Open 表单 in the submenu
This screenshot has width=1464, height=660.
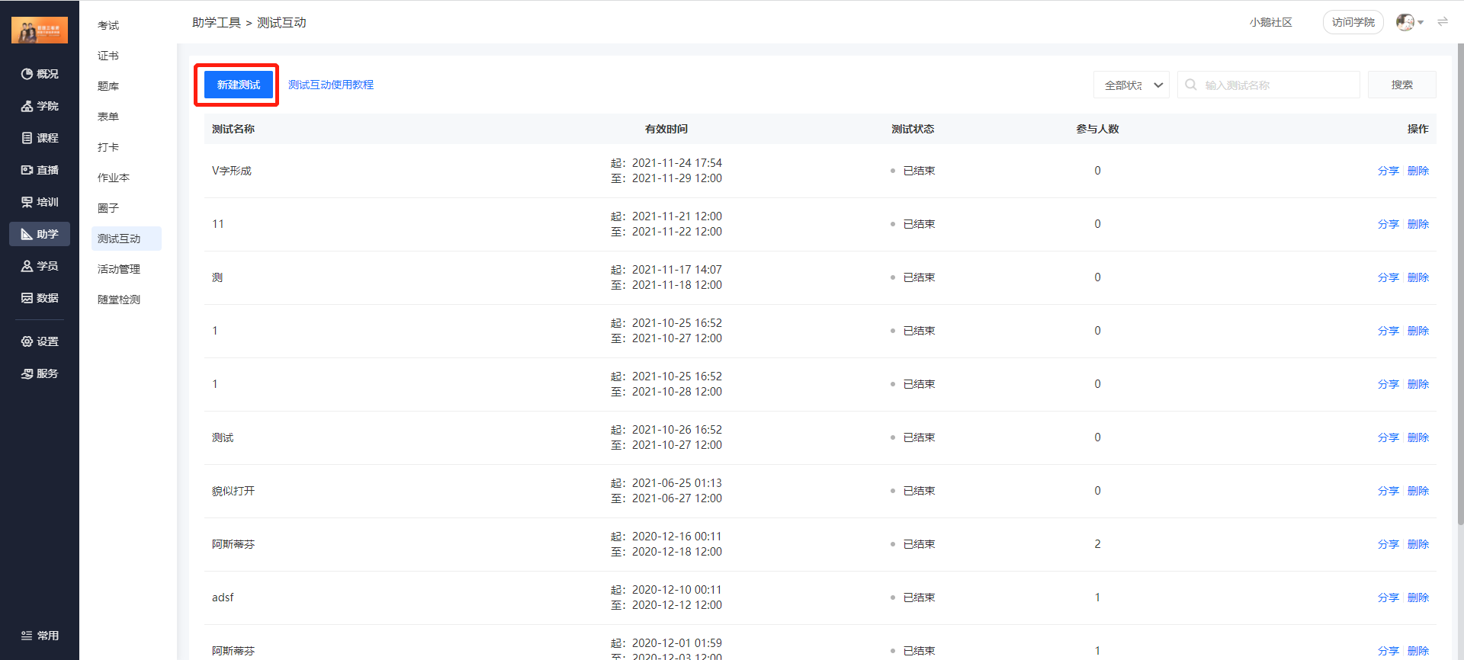point(108,117)
